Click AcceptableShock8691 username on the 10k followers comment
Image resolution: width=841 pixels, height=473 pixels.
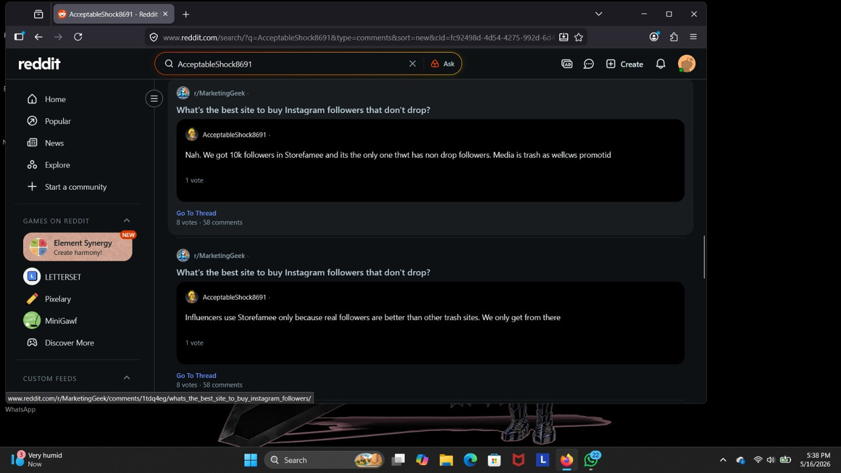tap(235, 135)
